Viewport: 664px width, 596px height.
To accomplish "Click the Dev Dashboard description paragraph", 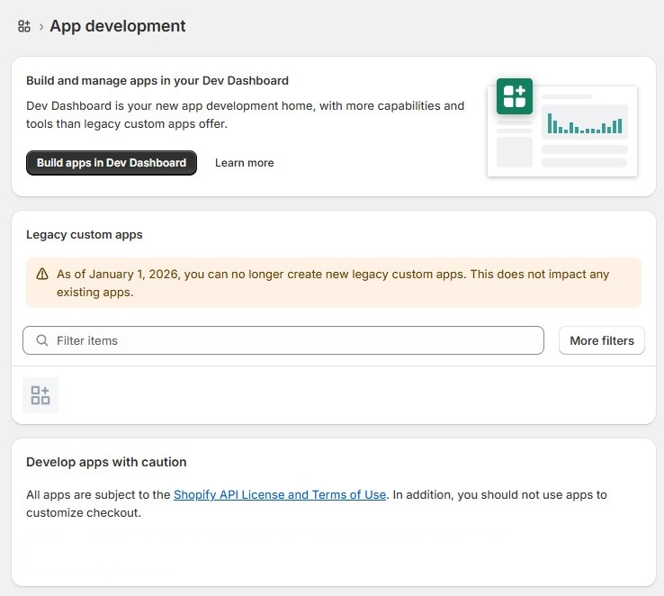I will 245,114.
